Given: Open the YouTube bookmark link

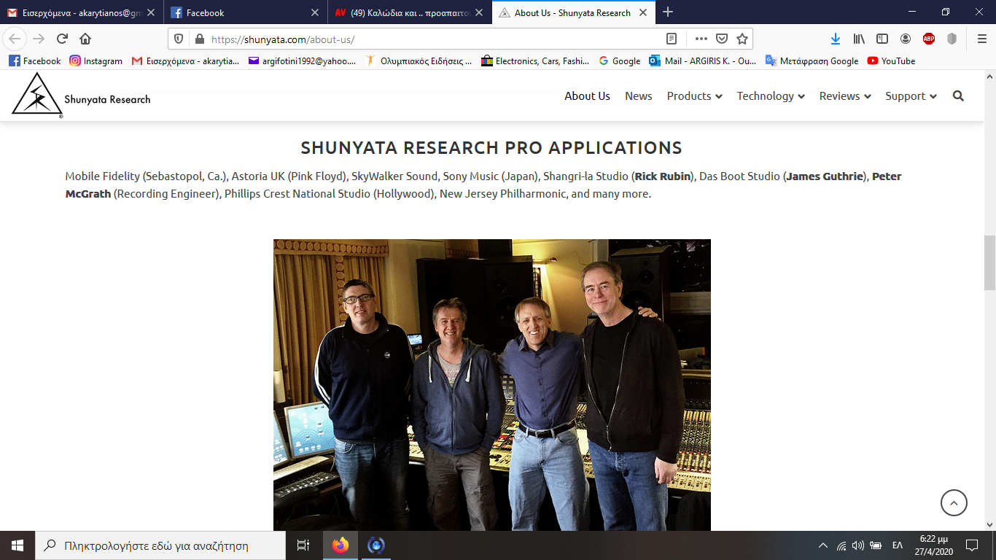Looking at the screenshot, I should (x=891, y=61).
